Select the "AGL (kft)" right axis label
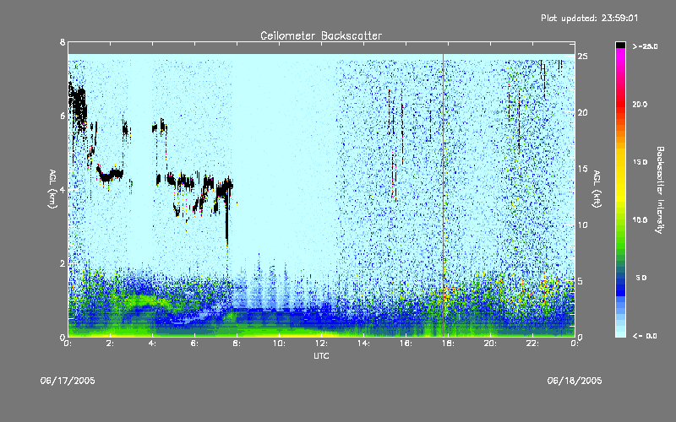This screenshot has height=422, width=676. click(x=597, y=189)
